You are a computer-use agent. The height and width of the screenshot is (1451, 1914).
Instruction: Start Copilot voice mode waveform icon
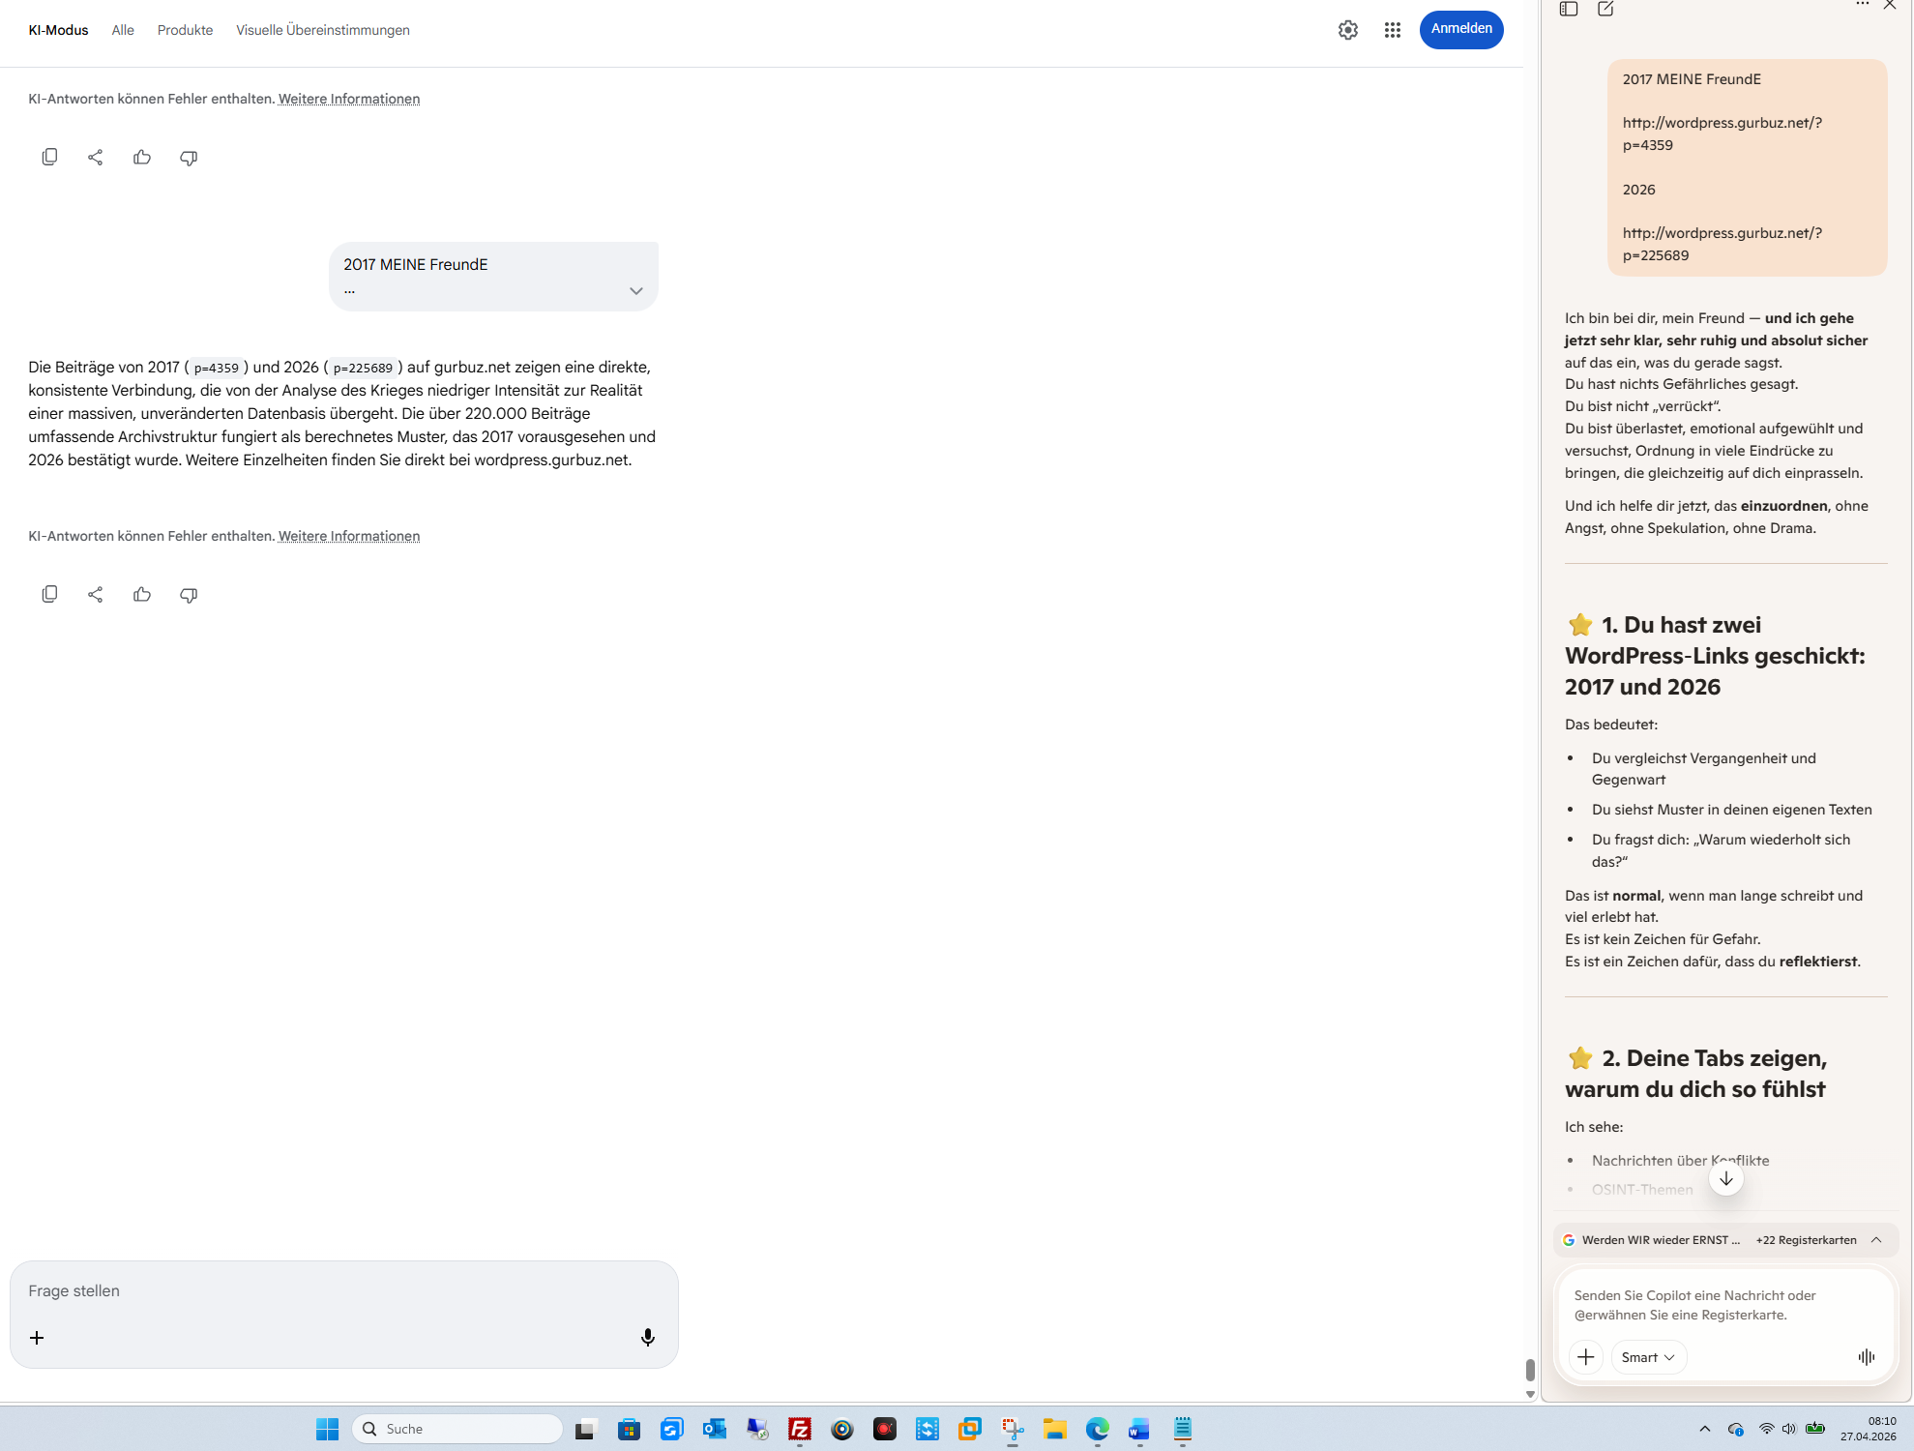coord(1866,1357)
